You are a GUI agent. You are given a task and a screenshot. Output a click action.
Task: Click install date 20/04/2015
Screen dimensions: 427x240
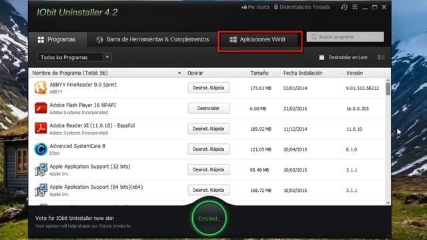point(295,149)
